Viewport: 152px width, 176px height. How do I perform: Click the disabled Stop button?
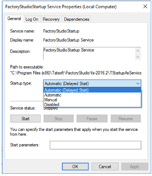tap(59, 119)
